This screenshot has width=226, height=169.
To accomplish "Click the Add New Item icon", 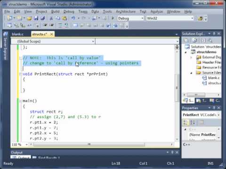I will pos(19,18).
